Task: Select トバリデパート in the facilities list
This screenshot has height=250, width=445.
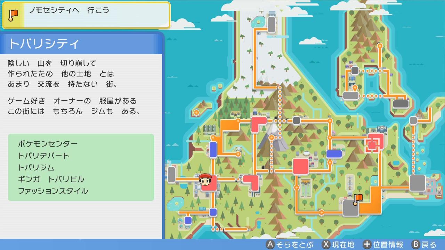Action: [44, 156]
